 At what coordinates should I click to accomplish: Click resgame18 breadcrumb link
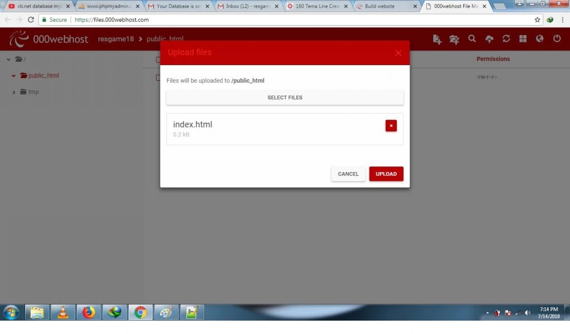pyautogui.click(x=116, y=39)
